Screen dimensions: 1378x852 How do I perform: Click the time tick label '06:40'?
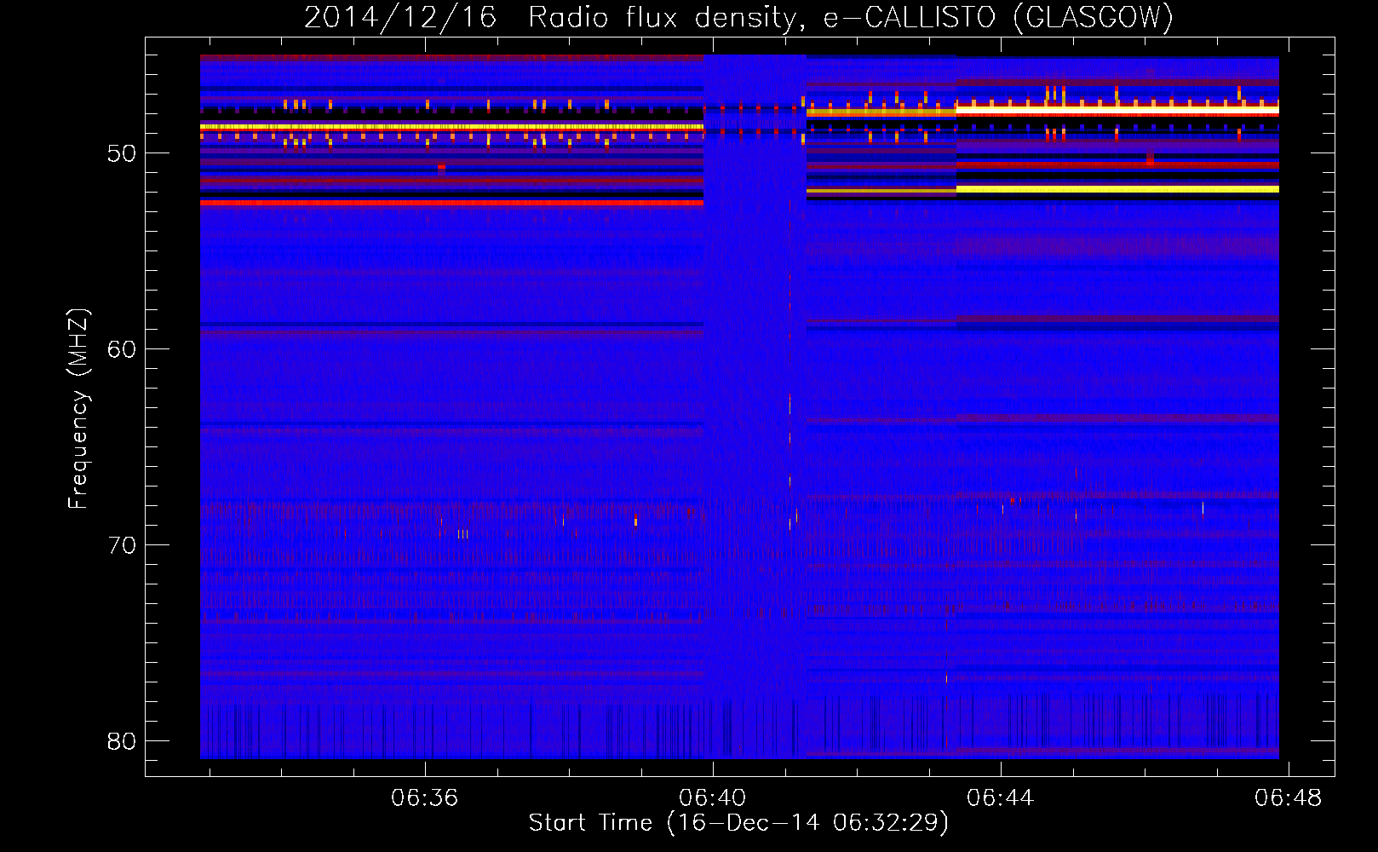coord(712,798)
